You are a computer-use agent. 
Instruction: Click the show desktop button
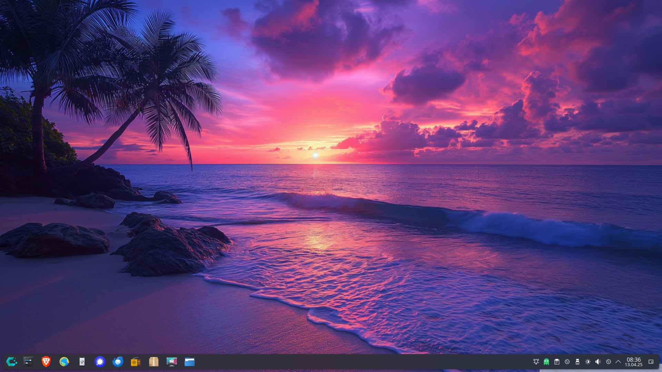click(x=651, y=362)
